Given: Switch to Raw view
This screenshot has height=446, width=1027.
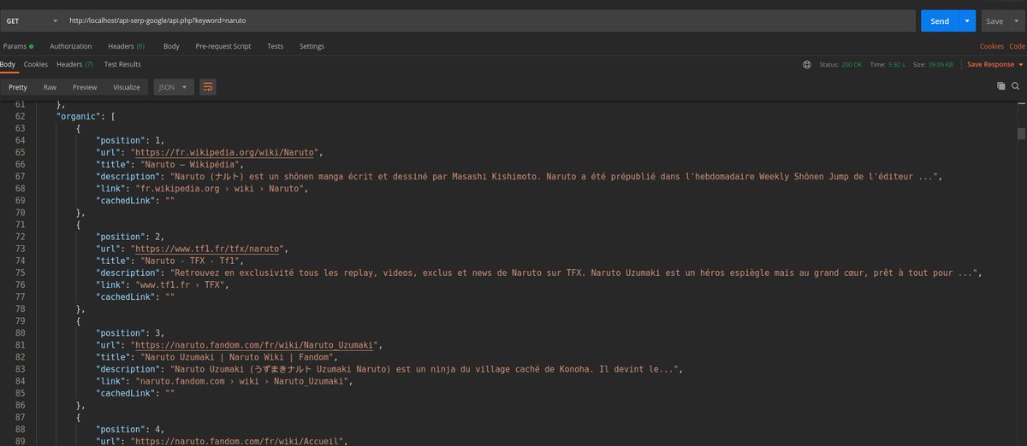Looking at the screenshot, I should (50, 87).
